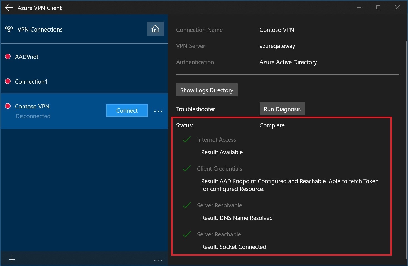Click green checkmark next to Server Reachable
Viewport: 408px width, 266px height.
pos(186,234)
